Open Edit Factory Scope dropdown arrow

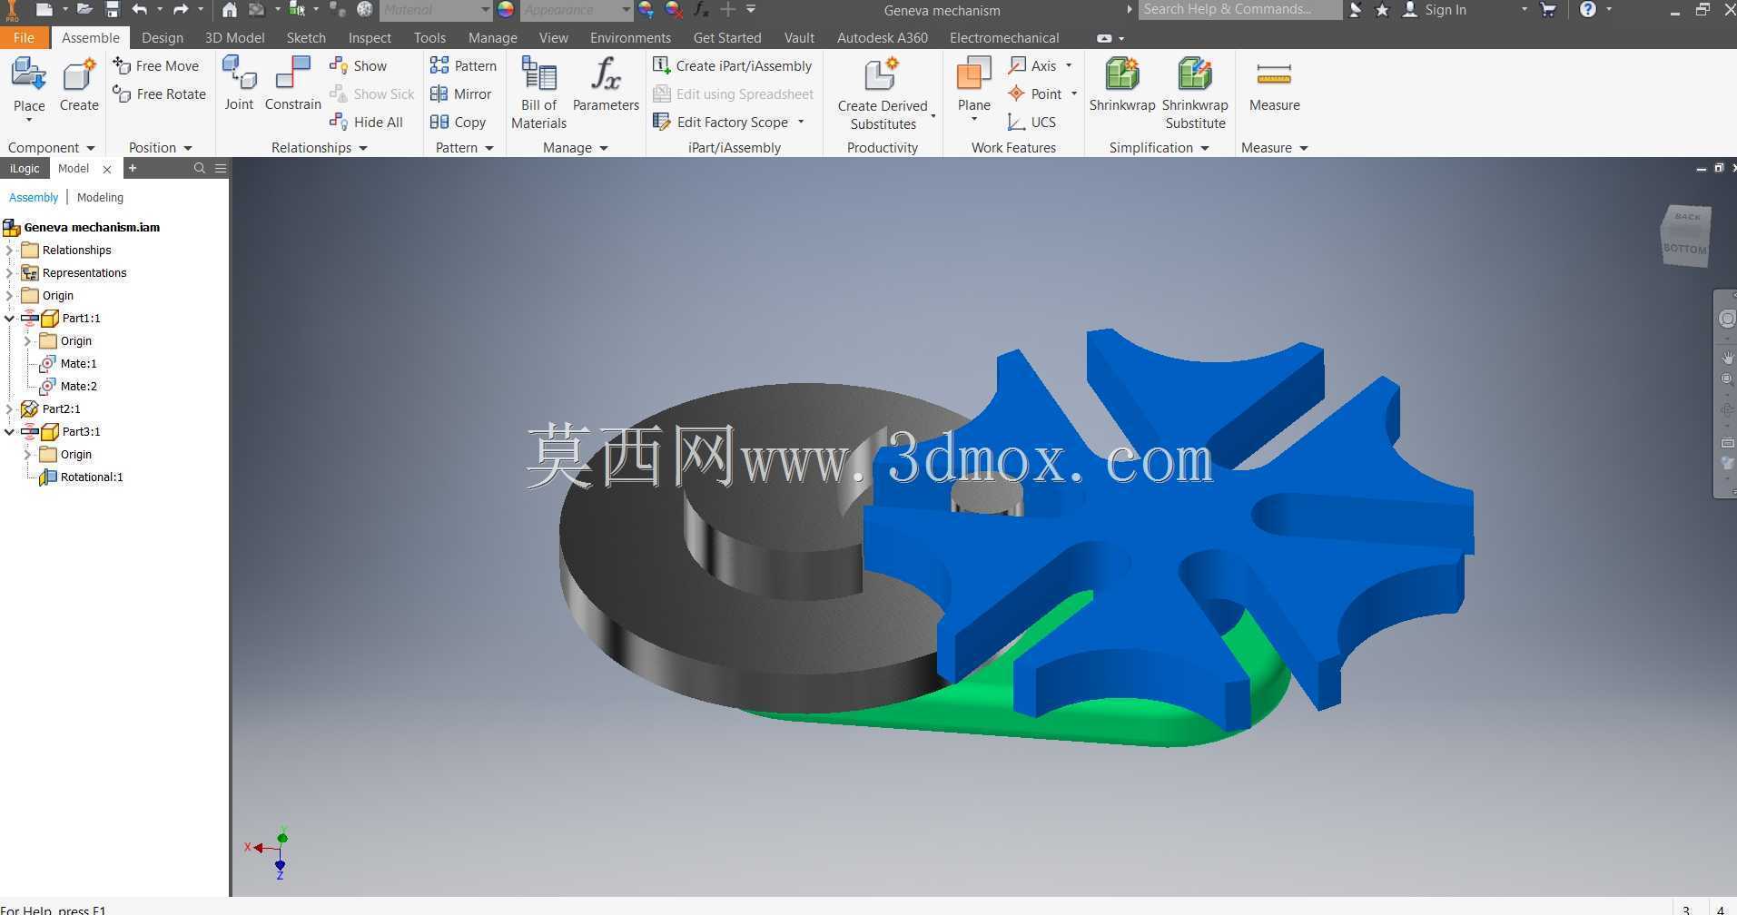pos(801,122)
